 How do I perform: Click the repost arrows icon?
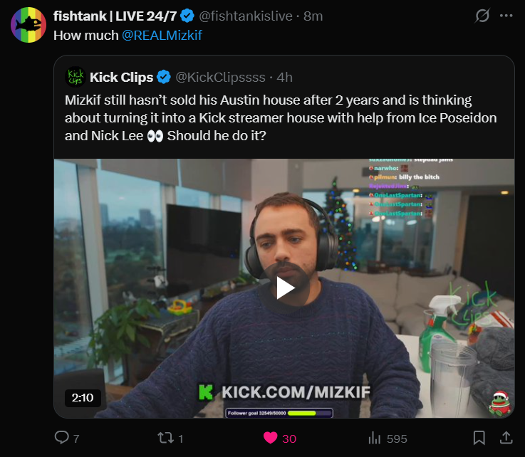tap(166, 438)
